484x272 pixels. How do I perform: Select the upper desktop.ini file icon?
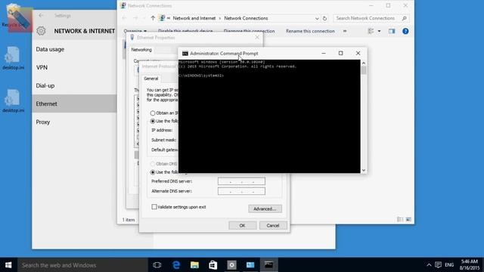[13, 58]
